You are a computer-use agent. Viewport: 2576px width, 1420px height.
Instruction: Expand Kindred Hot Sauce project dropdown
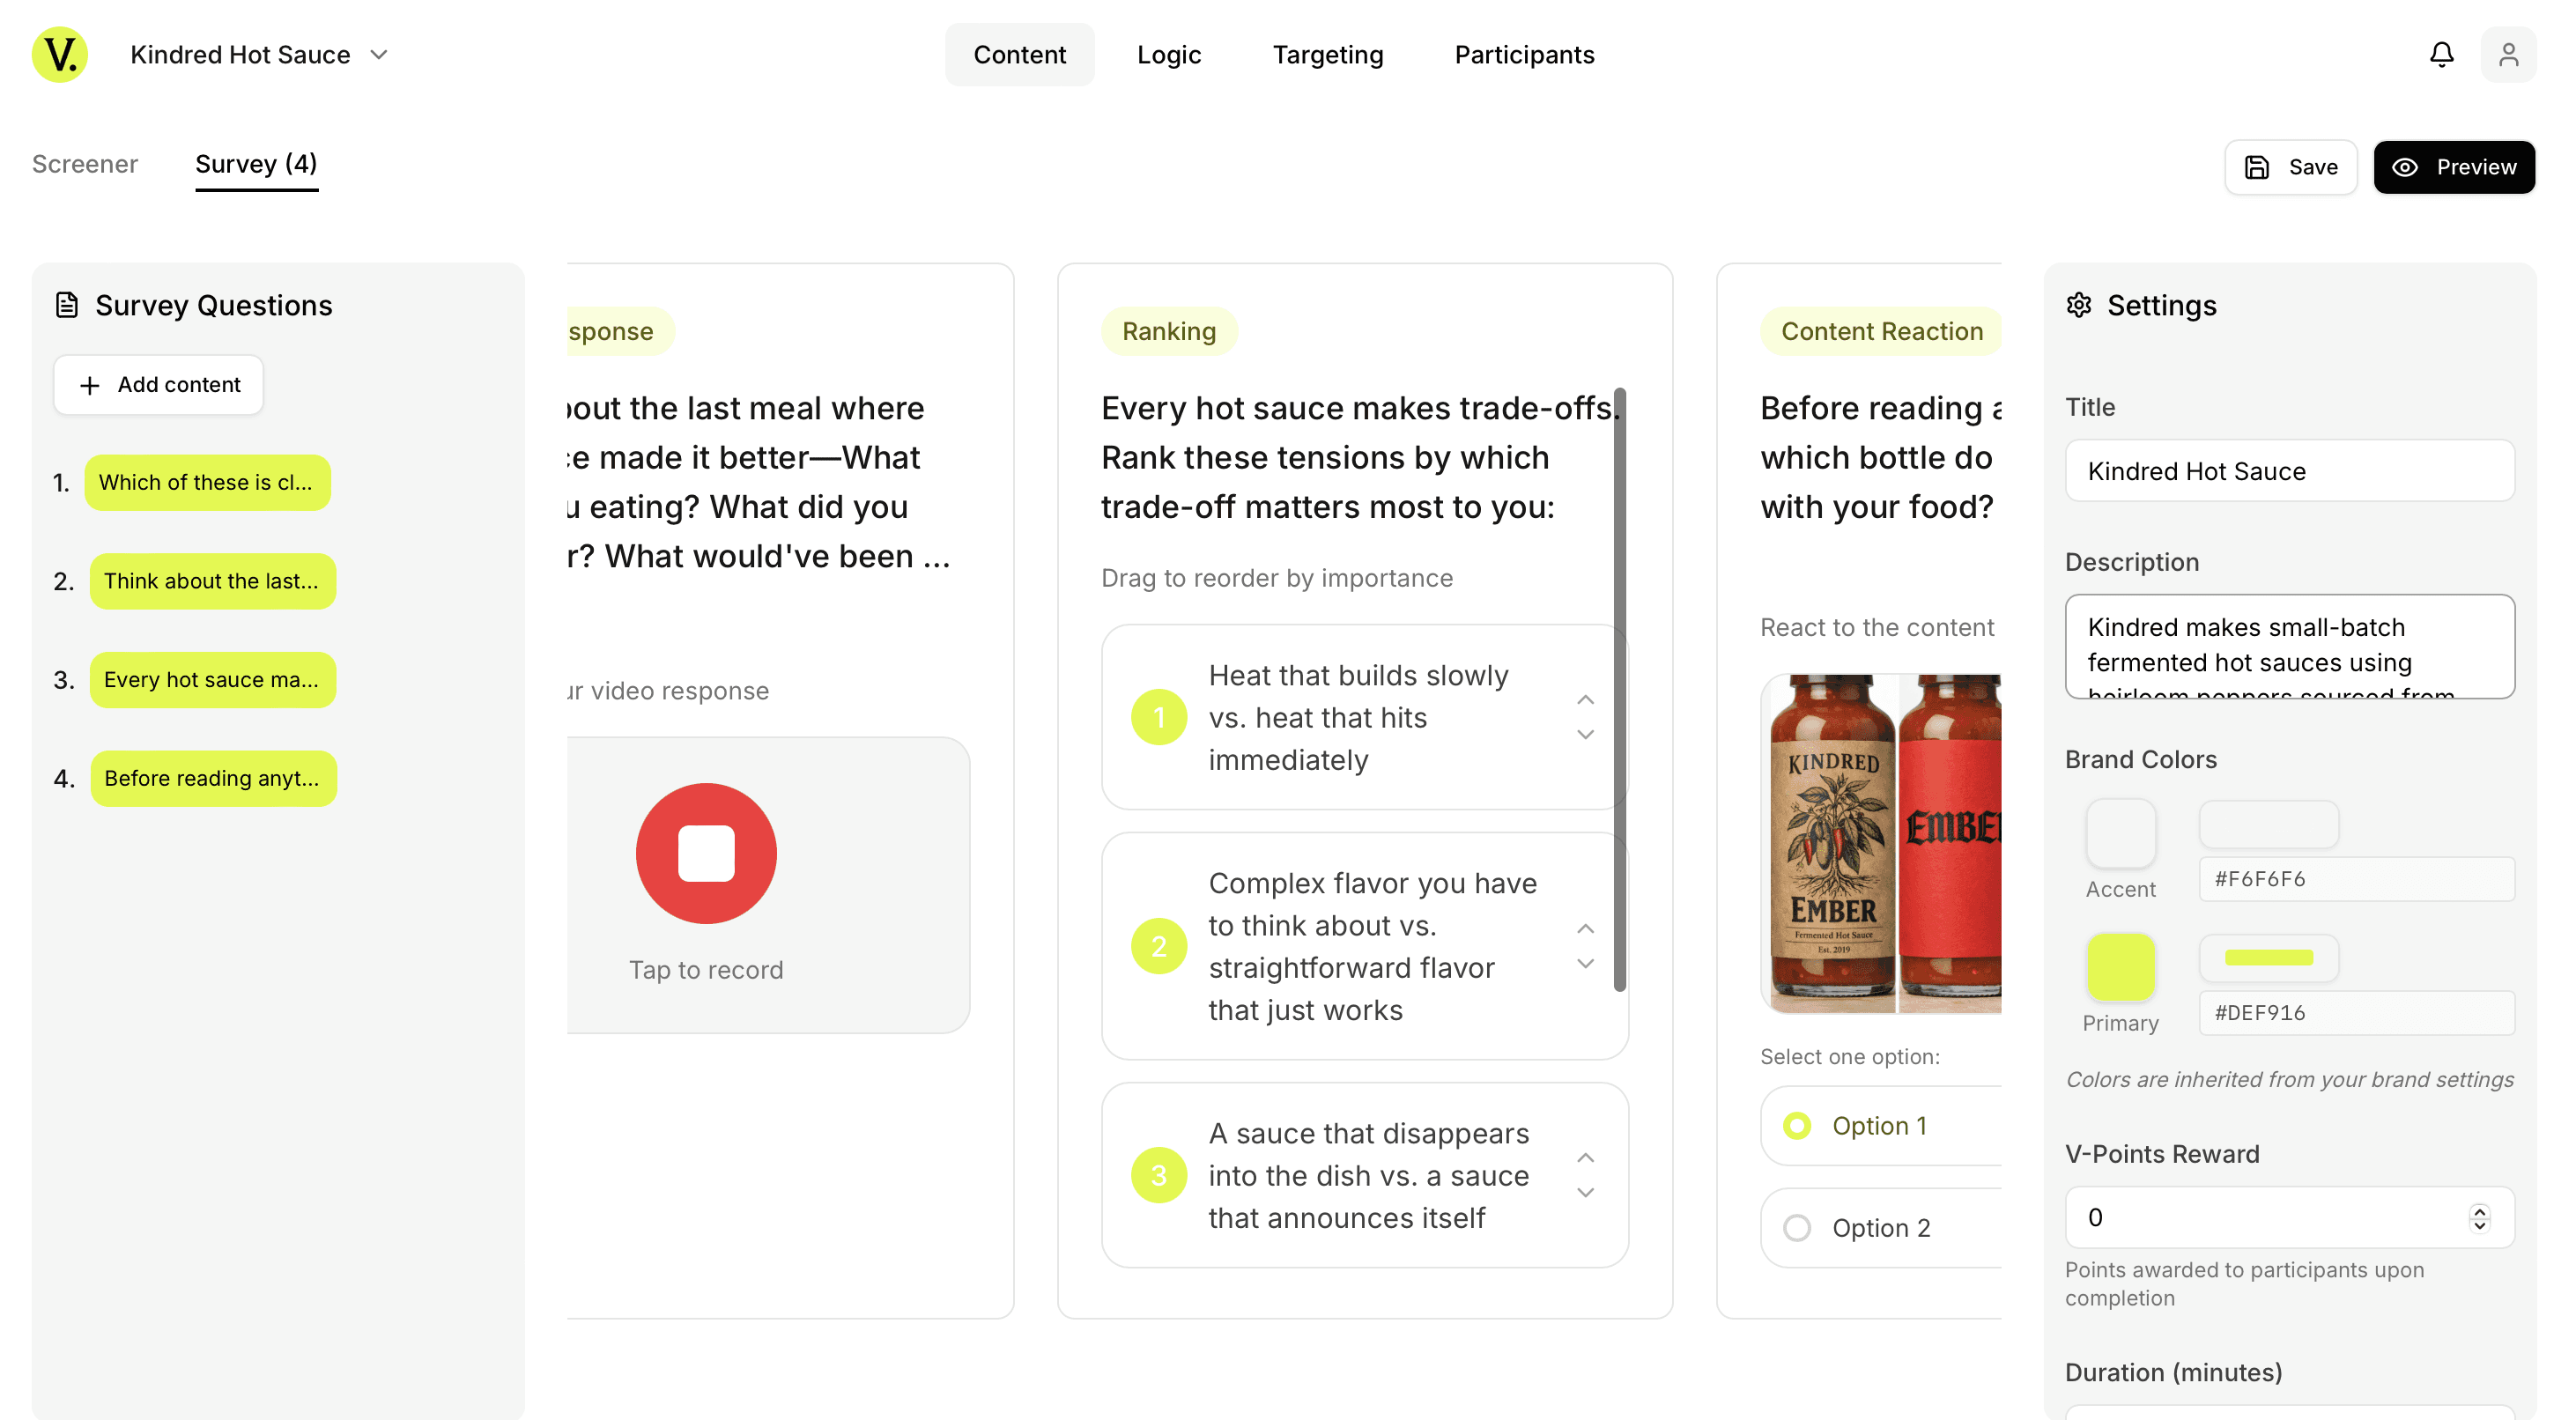[x=379, y=55]
